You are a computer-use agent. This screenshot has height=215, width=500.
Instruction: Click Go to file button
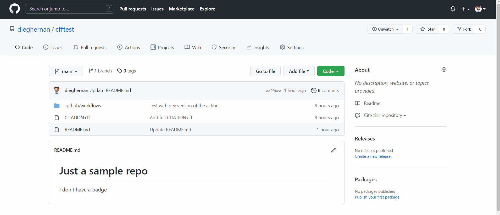265,71
